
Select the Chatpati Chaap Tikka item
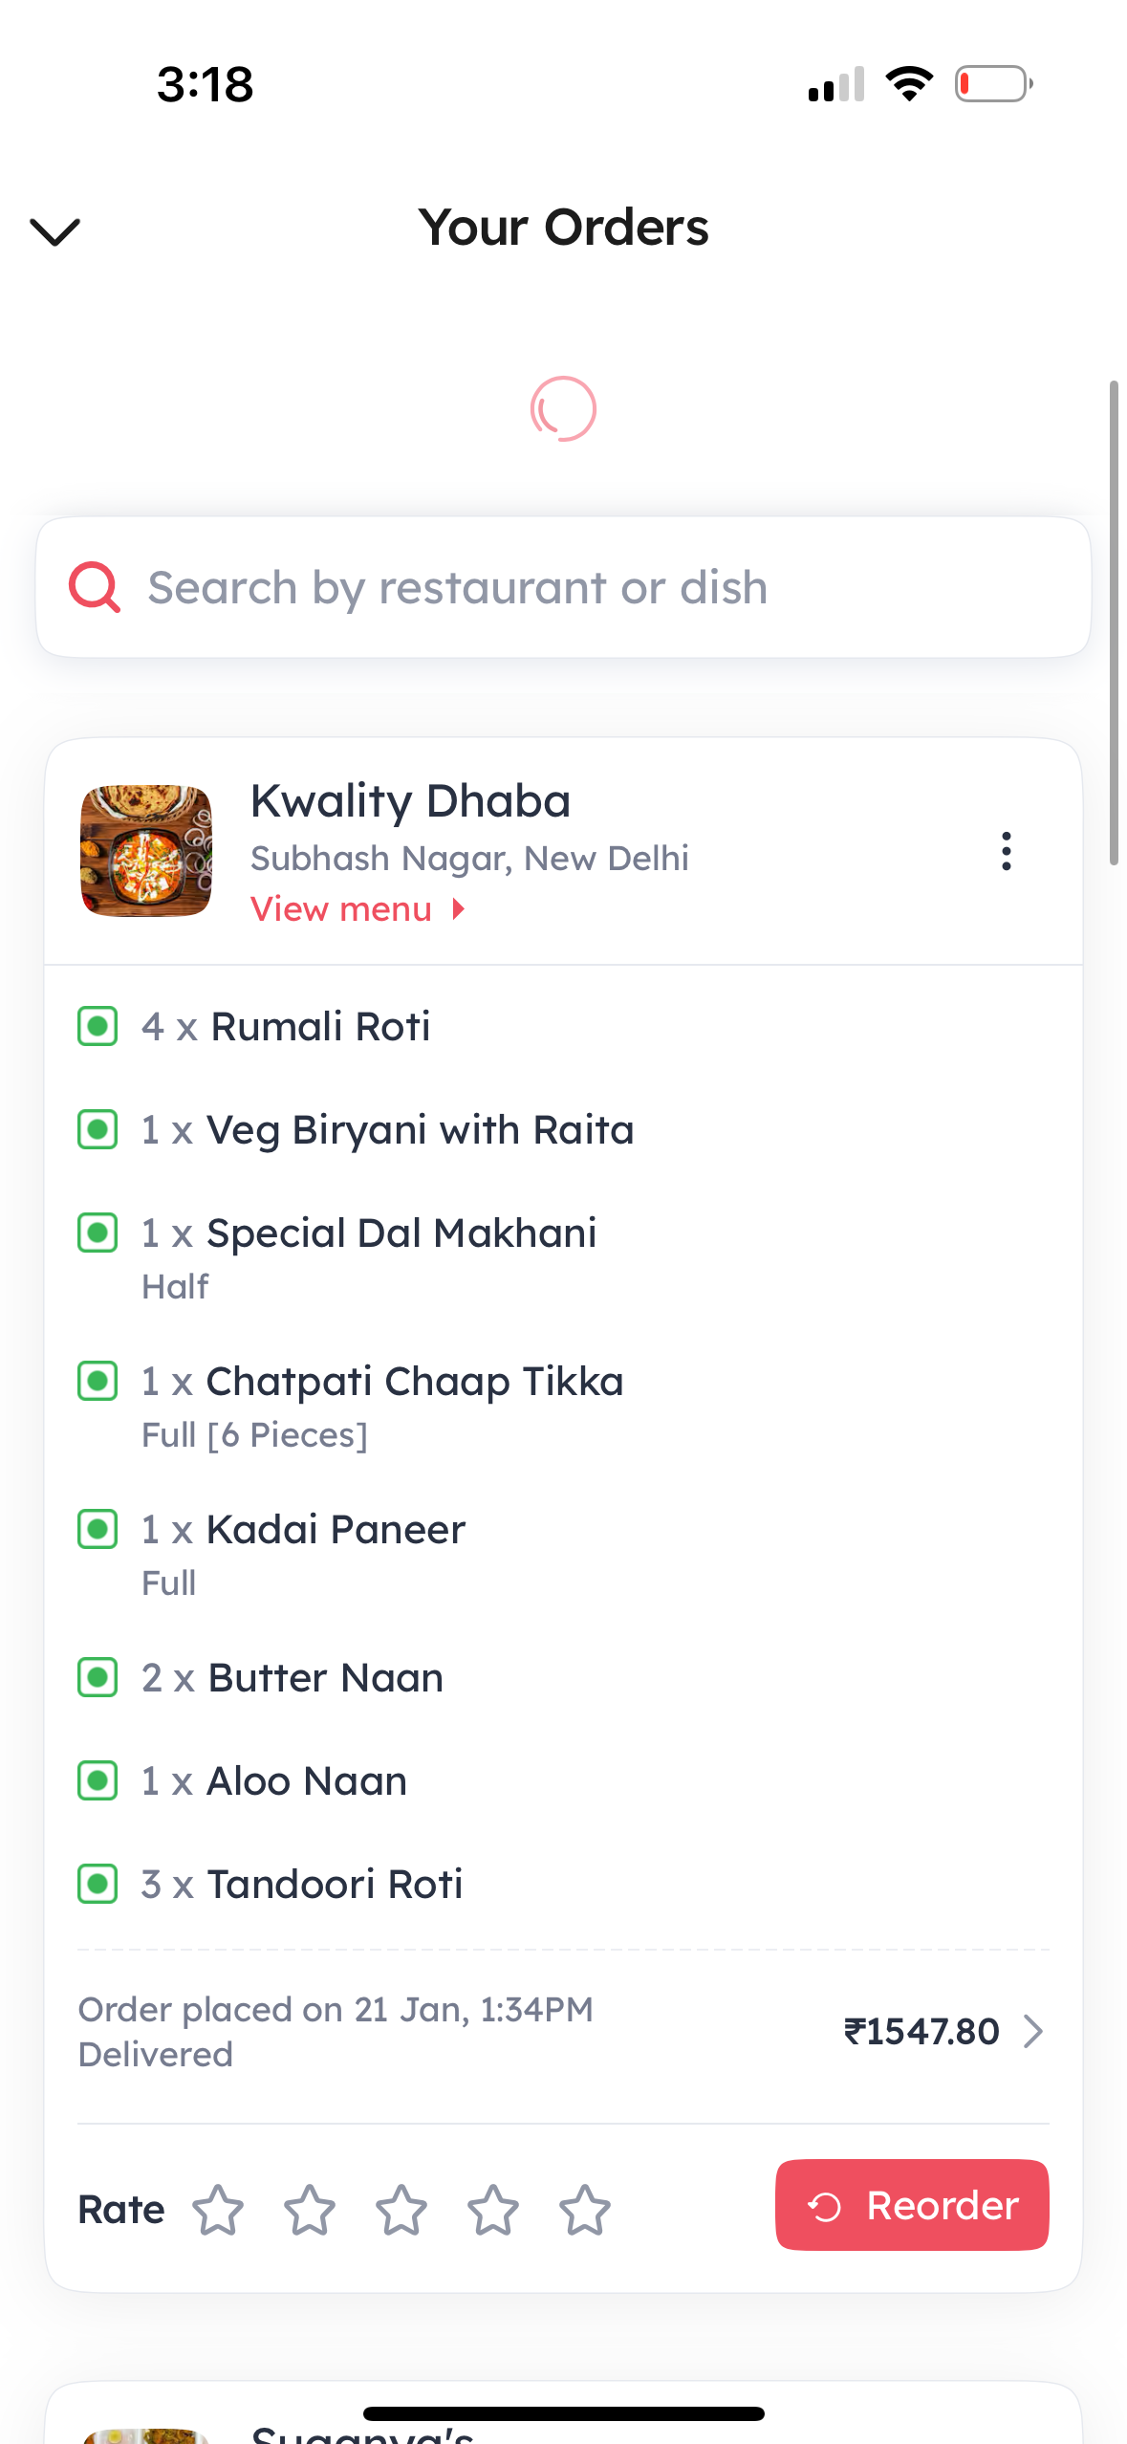click(x=415, y=1382)
